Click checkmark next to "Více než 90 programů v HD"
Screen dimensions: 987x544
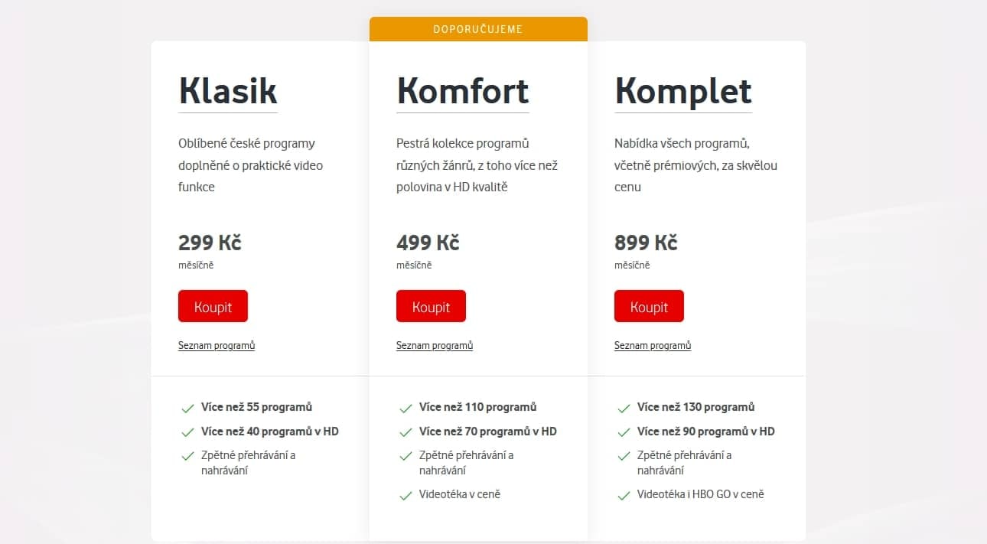624,432
